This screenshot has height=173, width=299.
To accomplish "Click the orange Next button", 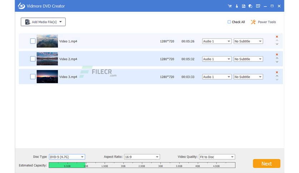I will (x=266, y=163).
